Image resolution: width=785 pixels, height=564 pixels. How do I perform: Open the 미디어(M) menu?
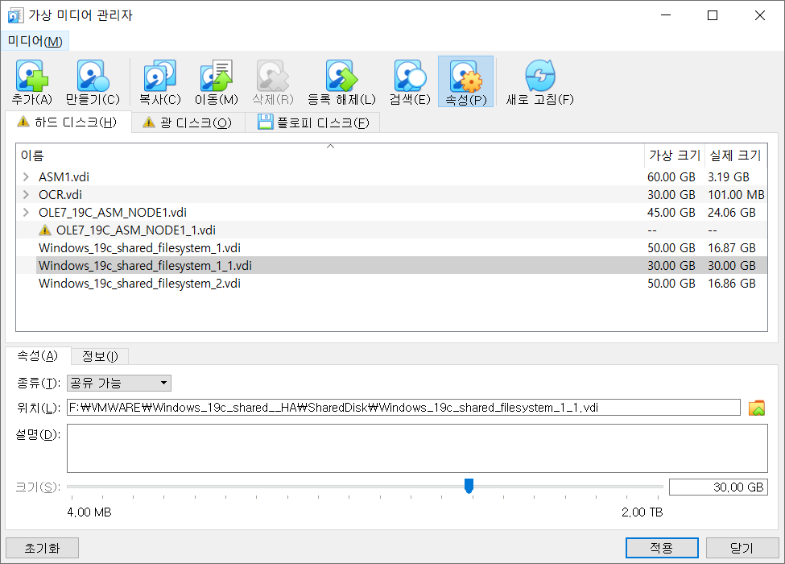[35, 41]
